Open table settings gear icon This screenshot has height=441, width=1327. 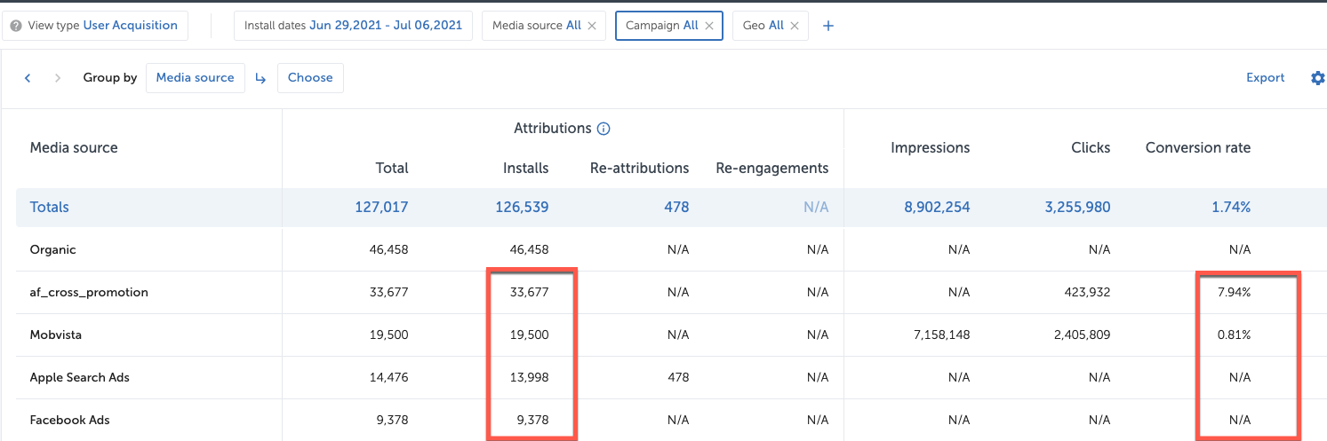click(x=1317, y=78)
